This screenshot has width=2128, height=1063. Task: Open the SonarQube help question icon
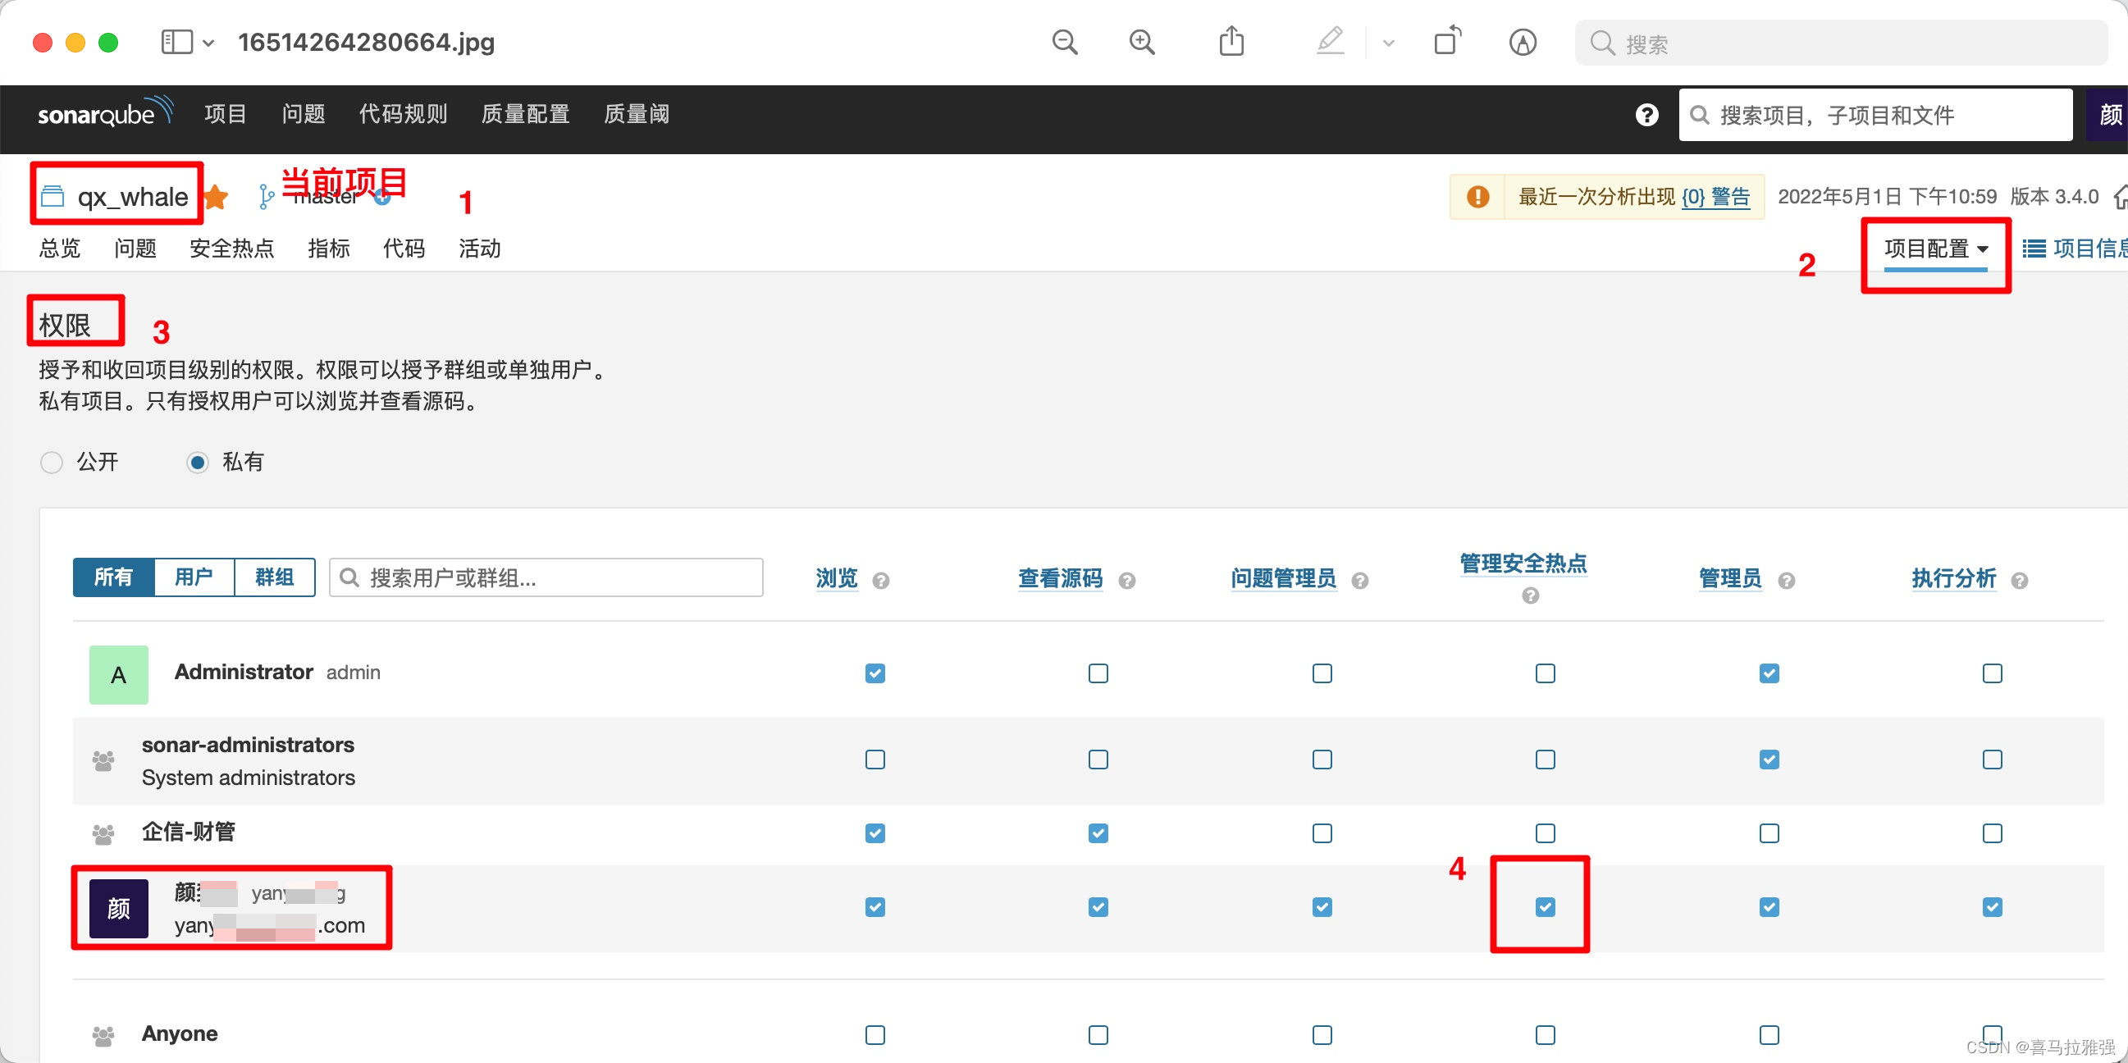tap(1646, 115)
